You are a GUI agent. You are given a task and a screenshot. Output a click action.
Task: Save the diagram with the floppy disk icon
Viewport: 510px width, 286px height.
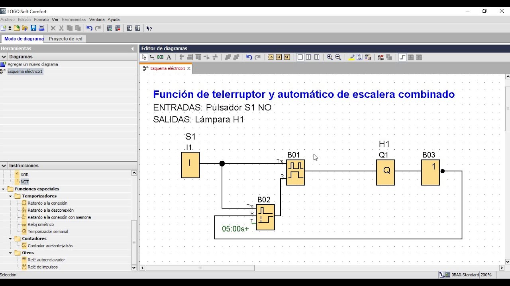33,28
